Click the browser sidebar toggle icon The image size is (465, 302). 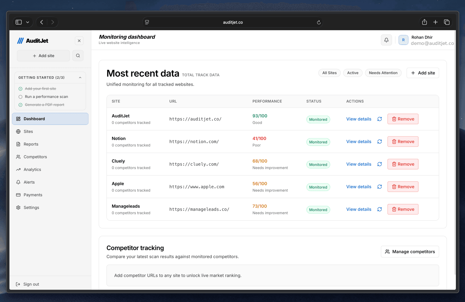[x=19, y=22]
